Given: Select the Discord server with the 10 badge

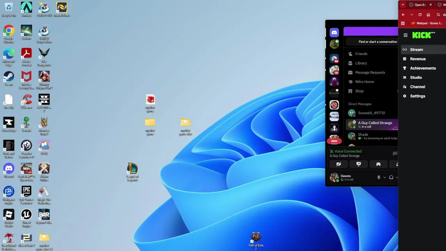Looking at the screenshot, I should (334, 70).
